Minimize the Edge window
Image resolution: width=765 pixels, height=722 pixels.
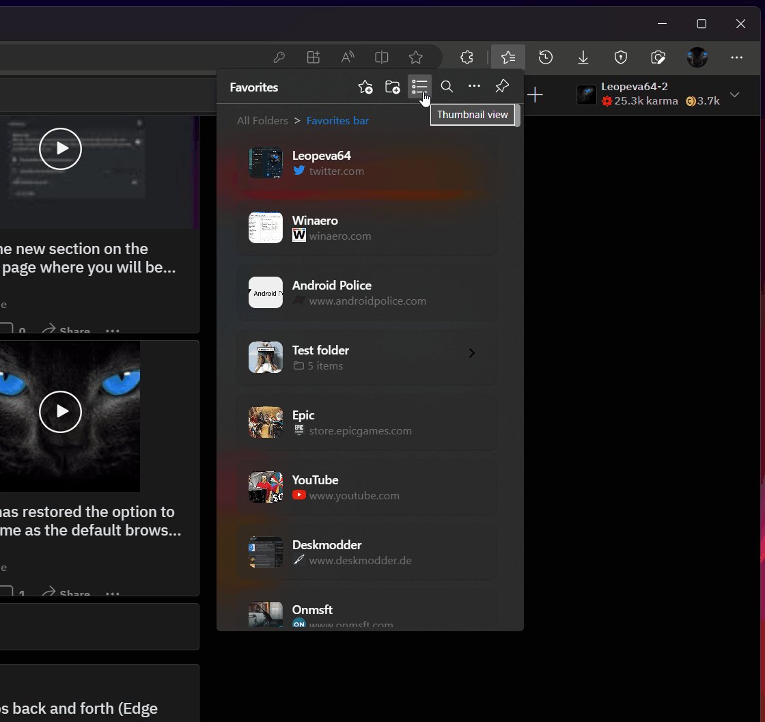pos(662,23)
